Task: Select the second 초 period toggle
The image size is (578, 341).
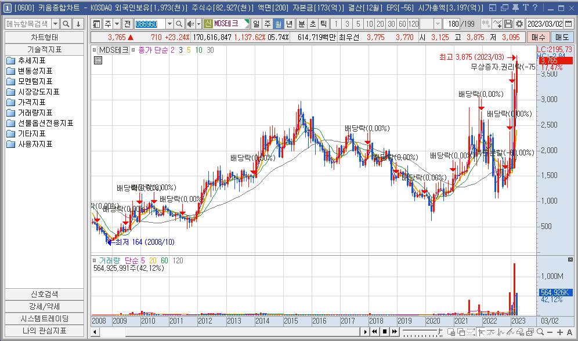Action: 313,24
